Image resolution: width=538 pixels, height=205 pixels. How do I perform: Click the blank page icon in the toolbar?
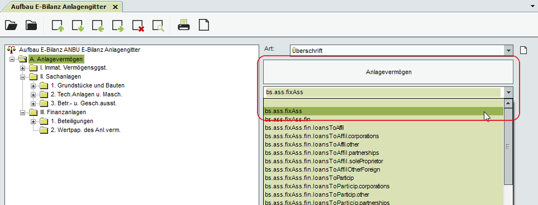point(204,25)
